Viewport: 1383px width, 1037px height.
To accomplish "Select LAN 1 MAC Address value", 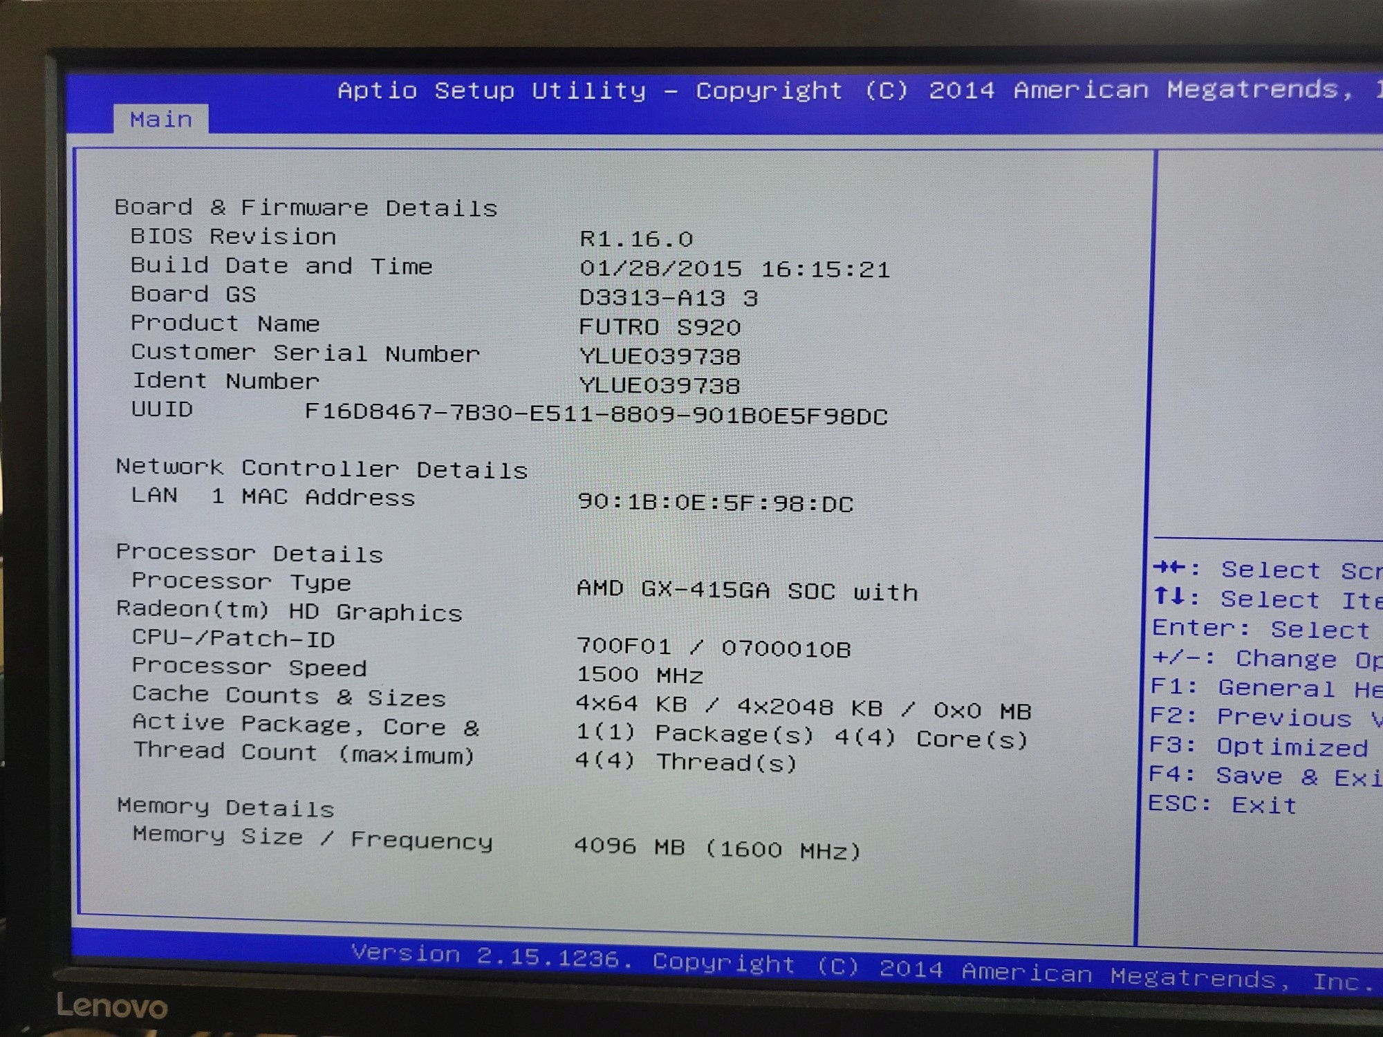I will pyautogui.click(x=715, y=503).
